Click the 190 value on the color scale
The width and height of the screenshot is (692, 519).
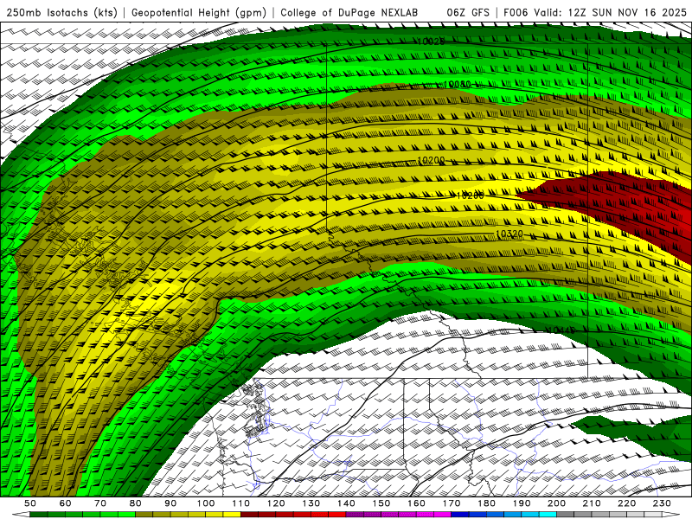point(522,503)
